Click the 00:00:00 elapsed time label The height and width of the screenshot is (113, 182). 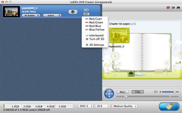point(120,96)
